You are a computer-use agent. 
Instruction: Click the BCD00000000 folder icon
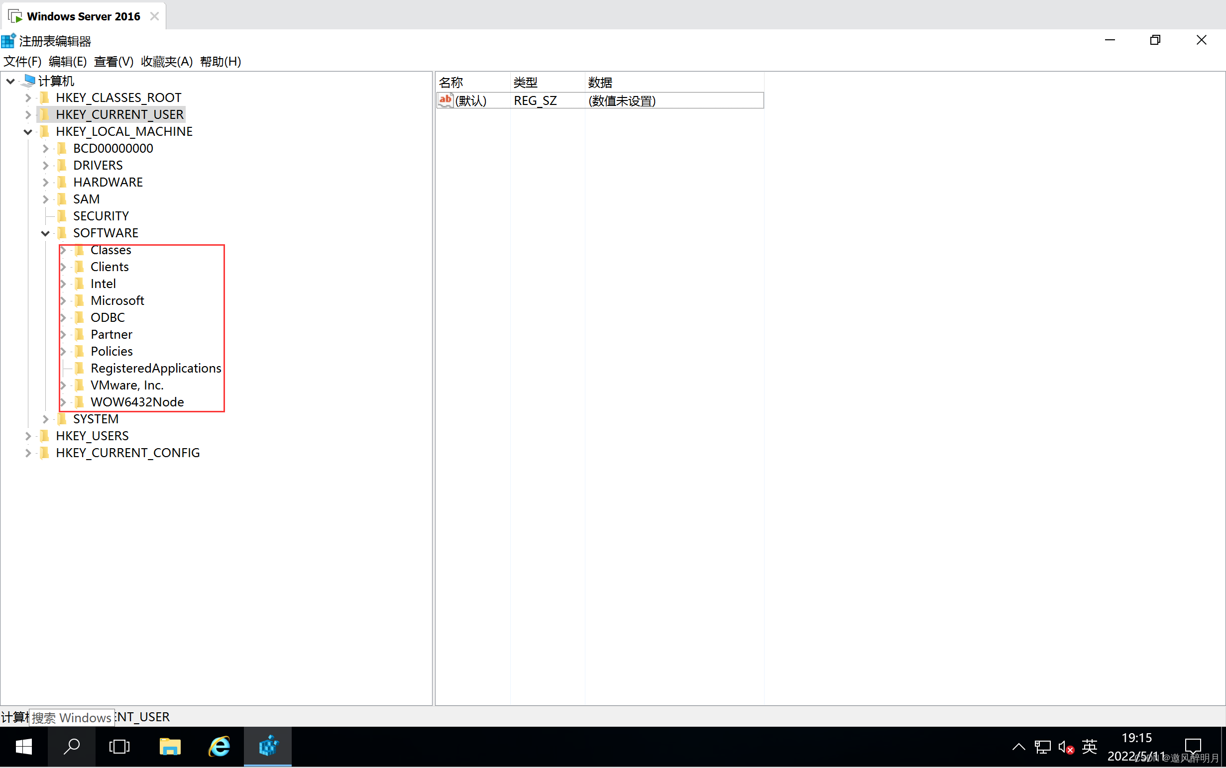tap(62, 148)
